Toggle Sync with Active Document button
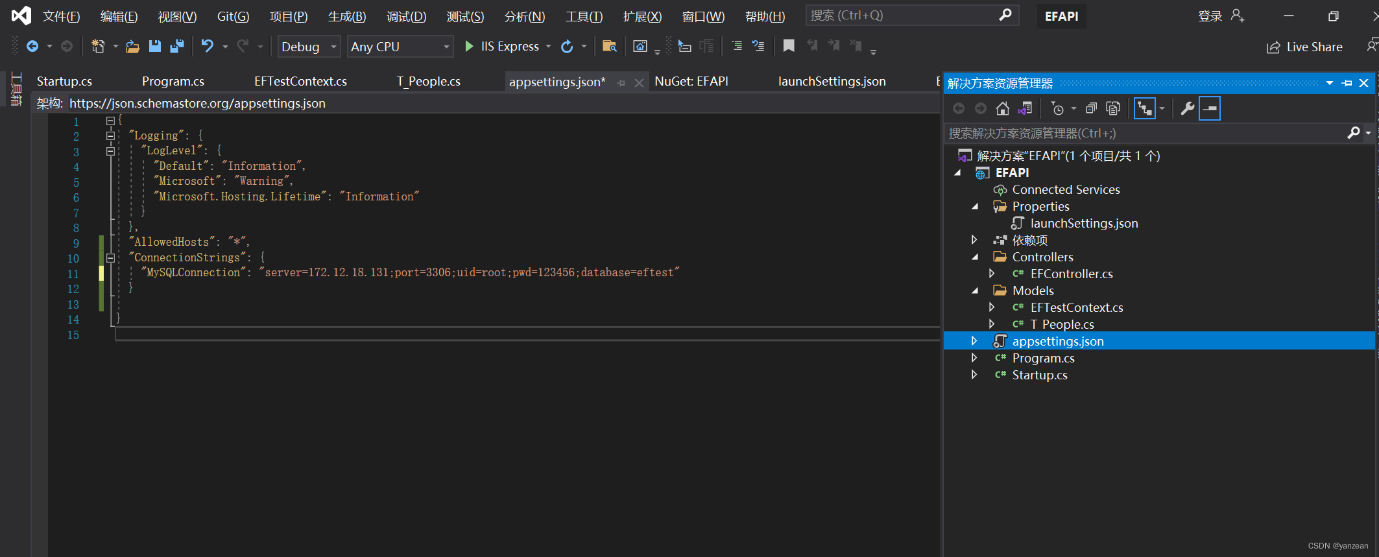1379x557 pixels. [1145, 108]
